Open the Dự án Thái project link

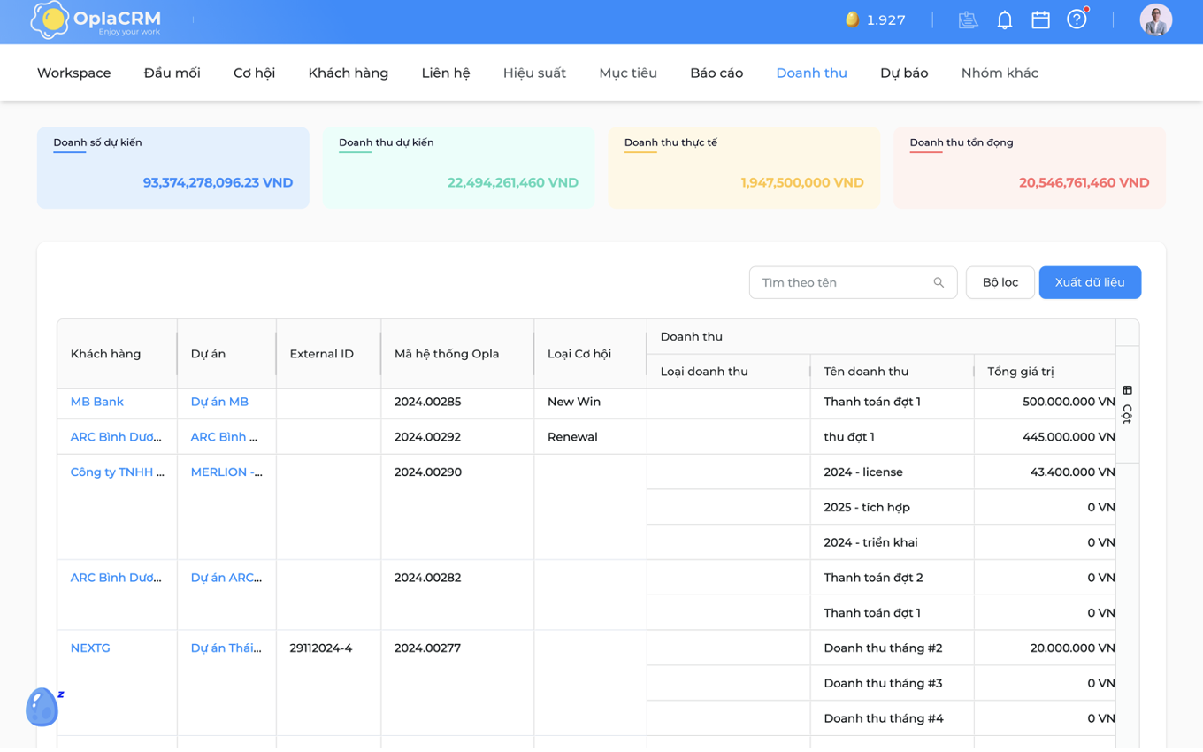coord(226,648)
